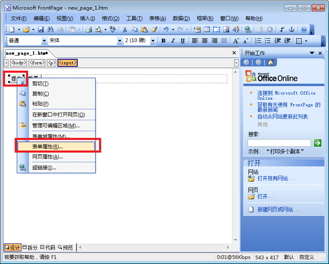Expand the borders dropdown arrow
The width and height of the screenshot is (329, 264).
[306, 41]
